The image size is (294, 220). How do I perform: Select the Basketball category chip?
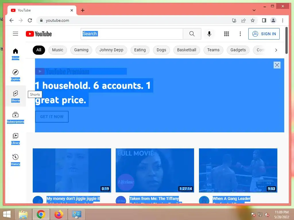pyautogui.click(x=187, y=50)
